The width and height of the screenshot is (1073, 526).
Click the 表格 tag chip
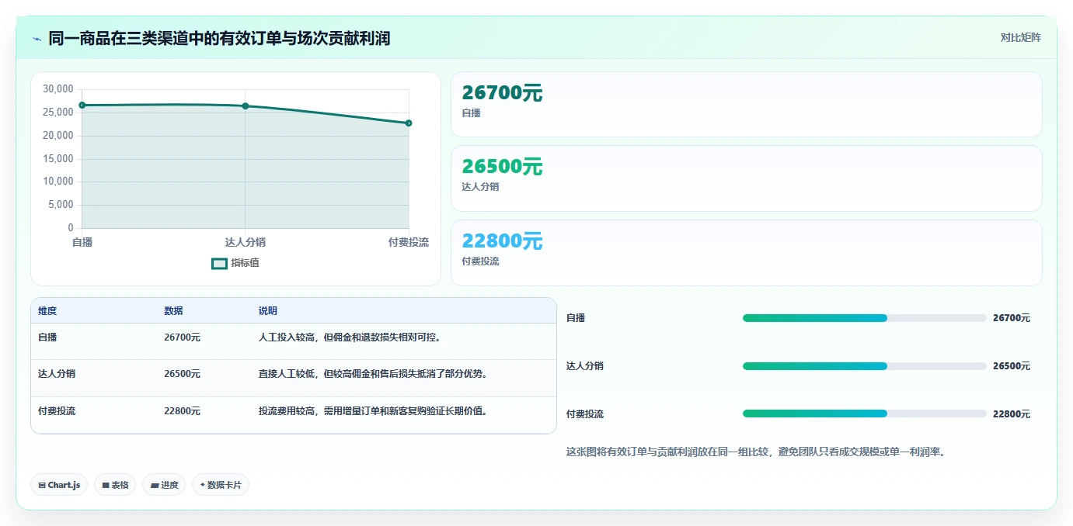115,485
